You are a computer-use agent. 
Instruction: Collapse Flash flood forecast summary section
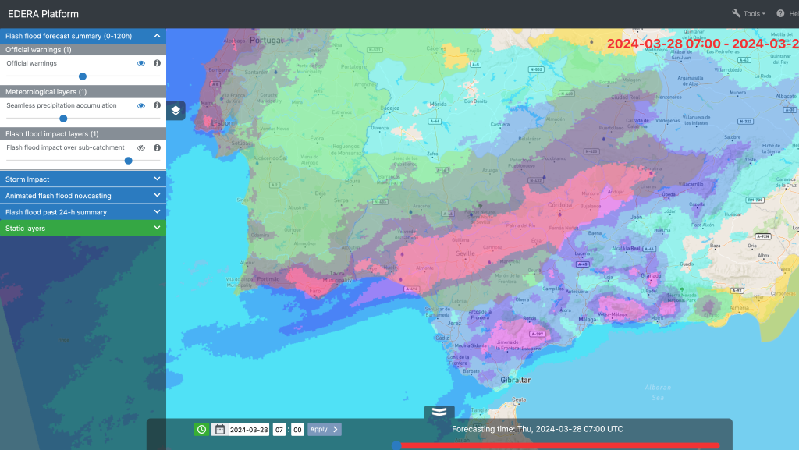(157, 36)
